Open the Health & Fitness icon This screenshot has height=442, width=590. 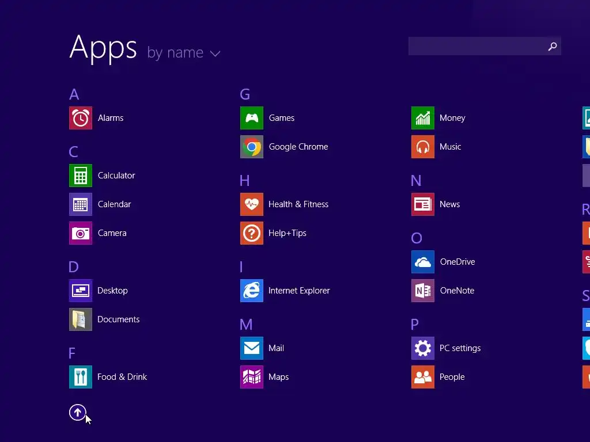(252, 204)
